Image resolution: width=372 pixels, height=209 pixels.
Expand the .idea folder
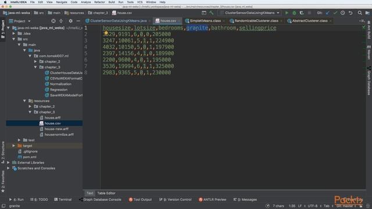click(x=14, y=34)
